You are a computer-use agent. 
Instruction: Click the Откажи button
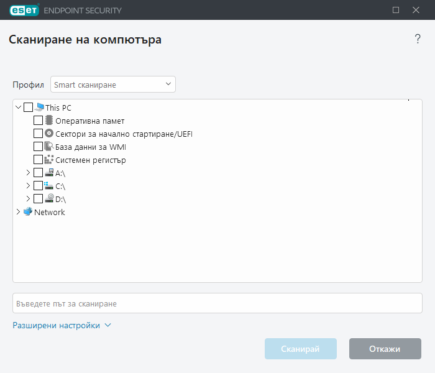(385, 349)
